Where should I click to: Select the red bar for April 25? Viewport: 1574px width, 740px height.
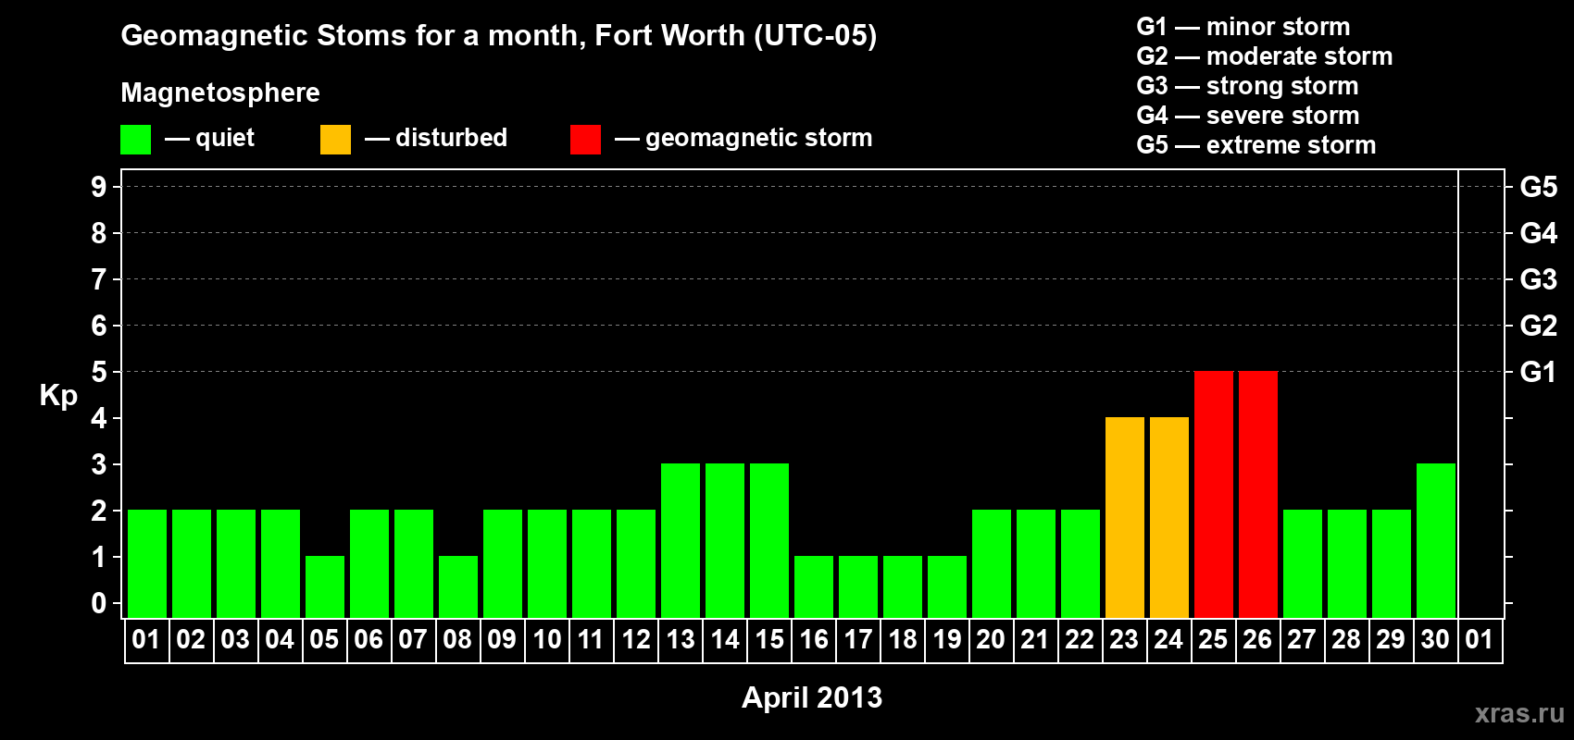1214,495
